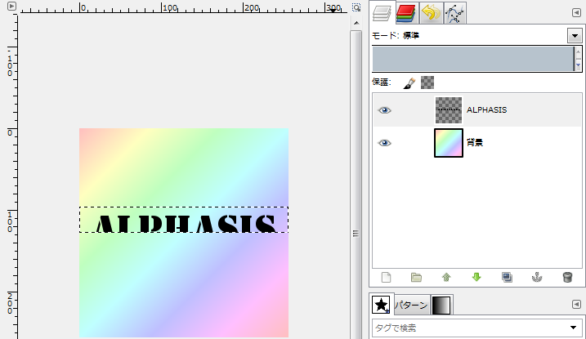Viewport: 586px width, 339px height.
Task: Toggle zoom on window resize icon
Action: [356, 7]
